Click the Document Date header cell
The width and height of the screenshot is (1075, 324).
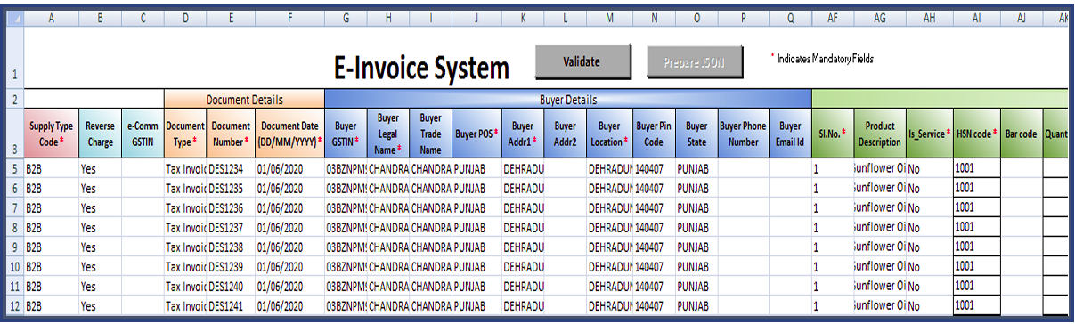click(289, 134)
